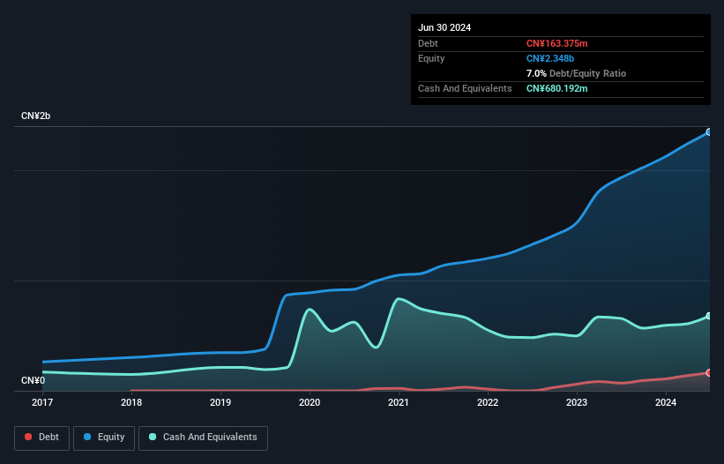
Task: Click the Cash And Equivalents tooltip label
Action: pos(465,88)
